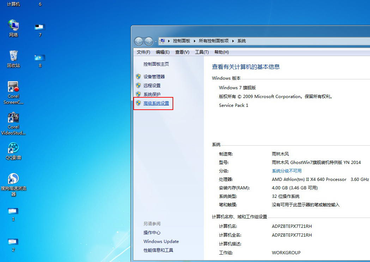Click the UAC shield beside 系统保护
This screenshot has width=370, height=262.
point(138,94)
